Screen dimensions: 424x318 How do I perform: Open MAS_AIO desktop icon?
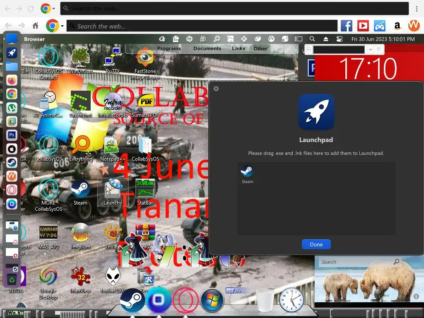coord(48,236)
